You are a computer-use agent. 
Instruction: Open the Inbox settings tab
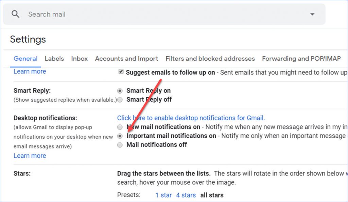coord(79,59)
